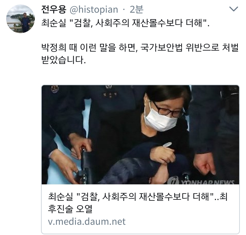The width and height of the screenshot is (246, 235).
Task: Open the tweet's 2분 timestamp permalink
Action: click(x=136, y=10)
